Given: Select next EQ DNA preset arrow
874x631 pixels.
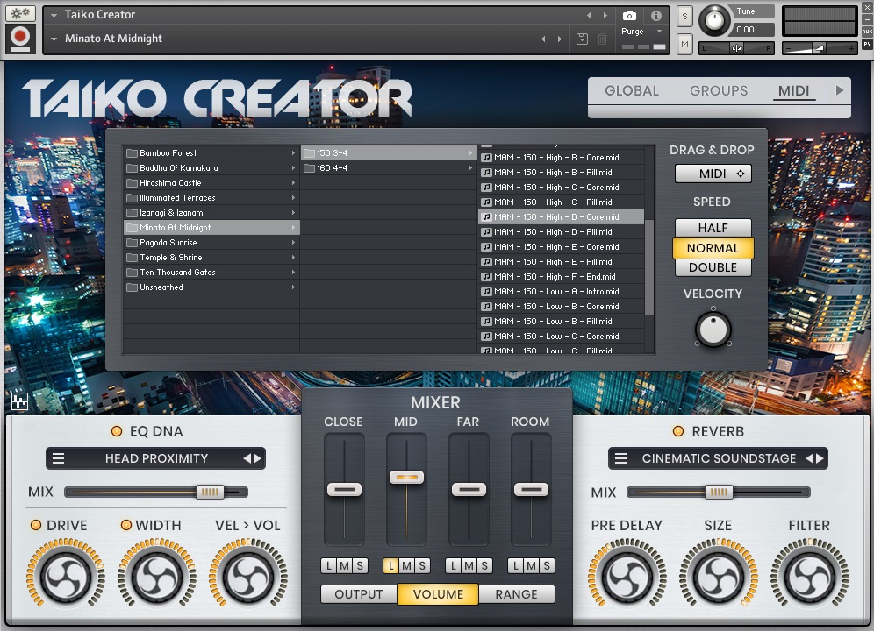Looking at the screenshot, I should click(x=257, y=458).
